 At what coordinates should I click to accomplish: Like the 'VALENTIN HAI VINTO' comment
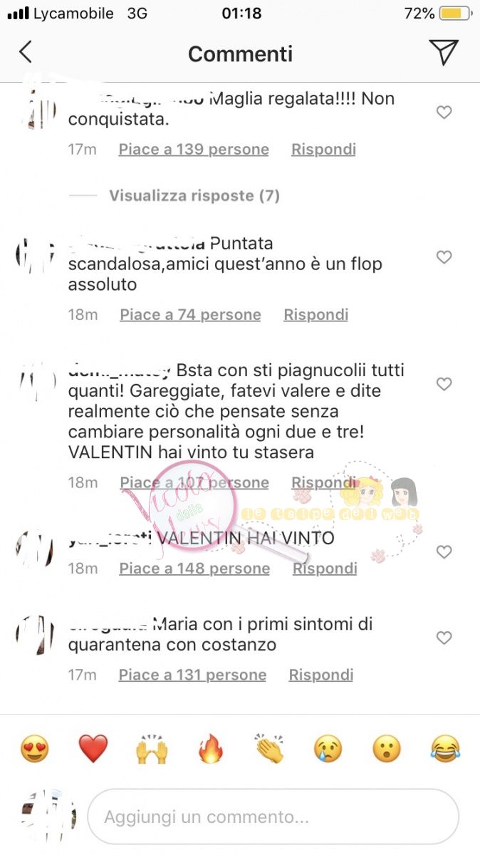444,552
